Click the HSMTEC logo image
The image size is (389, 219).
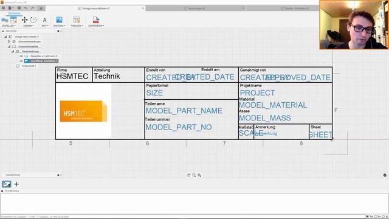(84, 111)
